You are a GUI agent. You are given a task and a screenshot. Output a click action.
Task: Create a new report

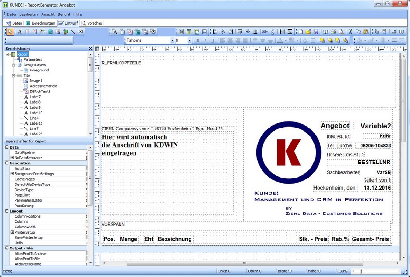coord(301,32)
